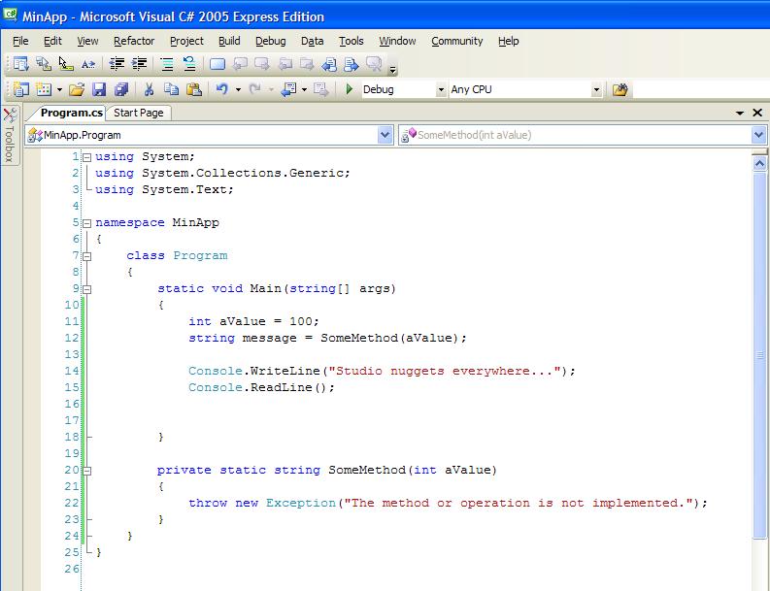
Task: Open the Edit menu
Action: 52,41
